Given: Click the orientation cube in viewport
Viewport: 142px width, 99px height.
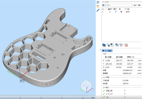Looking at the screenshot, I should point(86,86).
